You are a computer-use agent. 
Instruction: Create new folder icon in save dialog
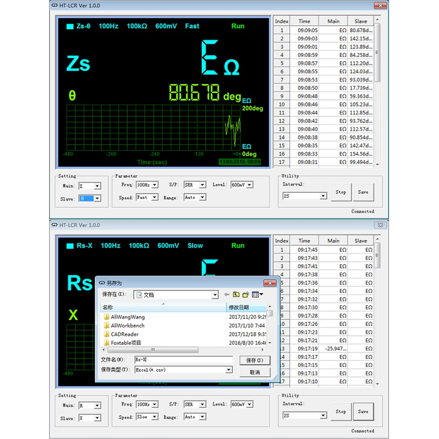point(246,294)
